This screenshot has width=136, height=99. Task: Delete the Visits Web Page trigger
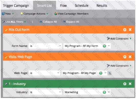coord(130,57)
